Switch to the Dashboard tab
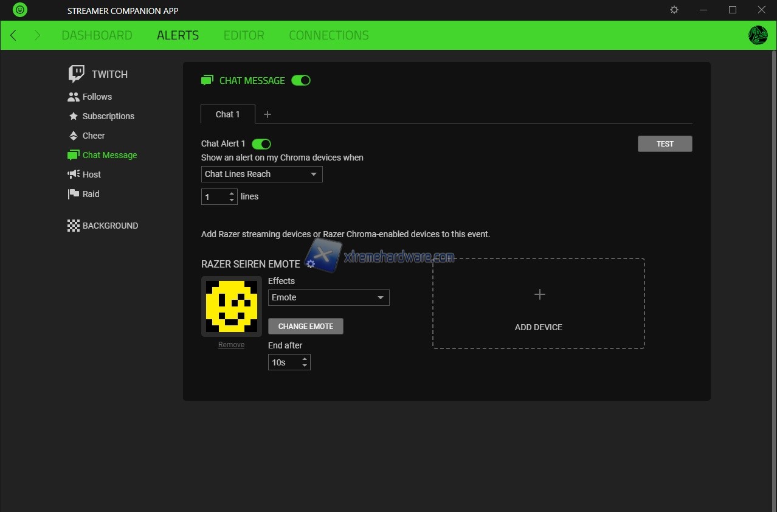The height and width of the screenshot is (512, 777). point(97,35)
